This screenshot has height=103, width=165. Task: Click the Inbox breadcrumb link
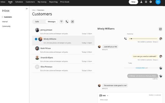pyautogui.click(x=34, y=10)
